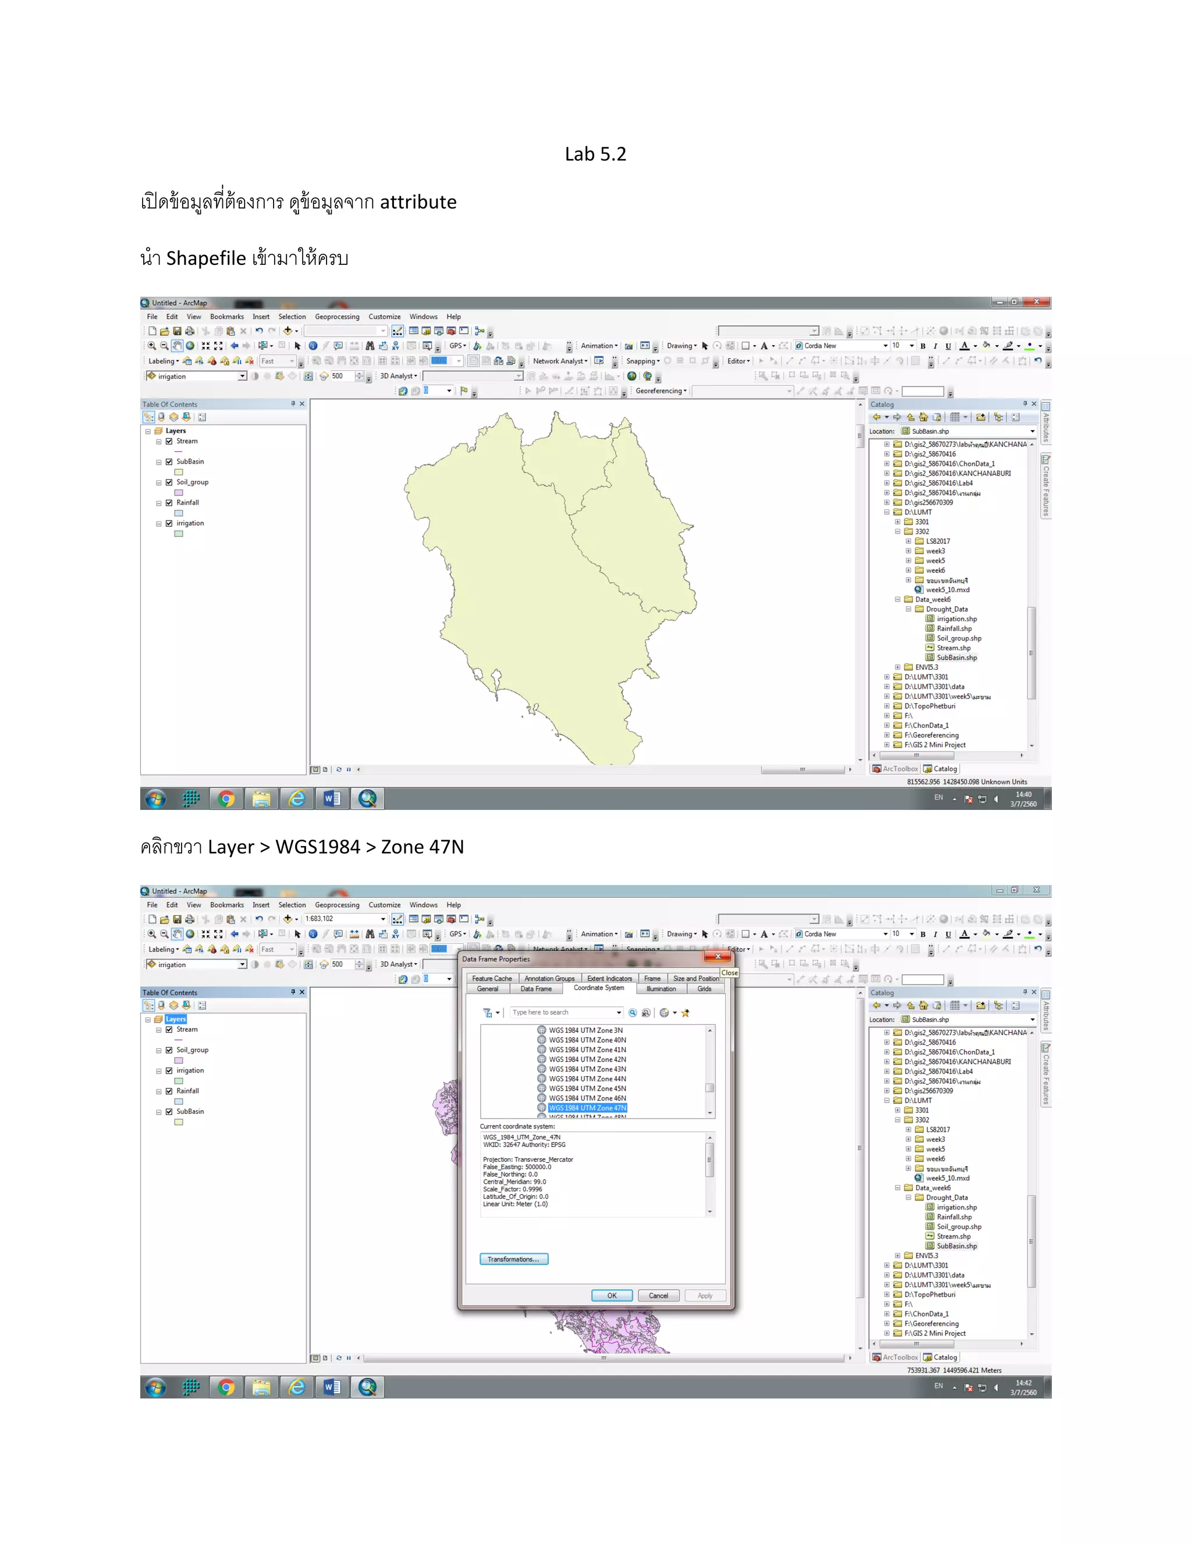The image size is (1192, 1543).
Task: Click OK in Data Frame Properties dialog
Action: pos(612,1296)
